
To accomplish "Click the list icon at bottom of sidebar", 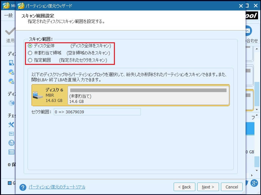I will [x=11, y=152].
